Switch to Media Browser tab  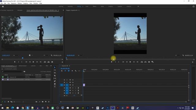pyautogui.click(x=22, y=66)
